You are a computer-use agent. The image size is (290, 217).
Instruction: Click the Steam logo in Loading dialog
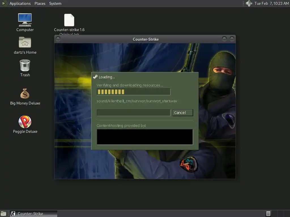click(95, 77)
